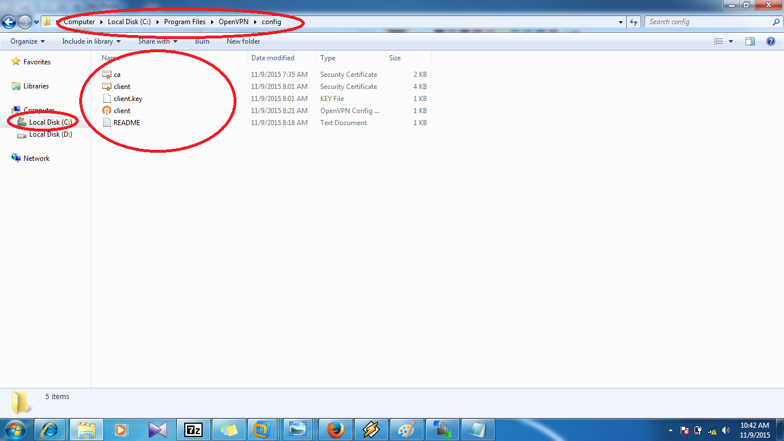Open VMware from the taskbar
The image size is (784, 441).
point(263,430)
